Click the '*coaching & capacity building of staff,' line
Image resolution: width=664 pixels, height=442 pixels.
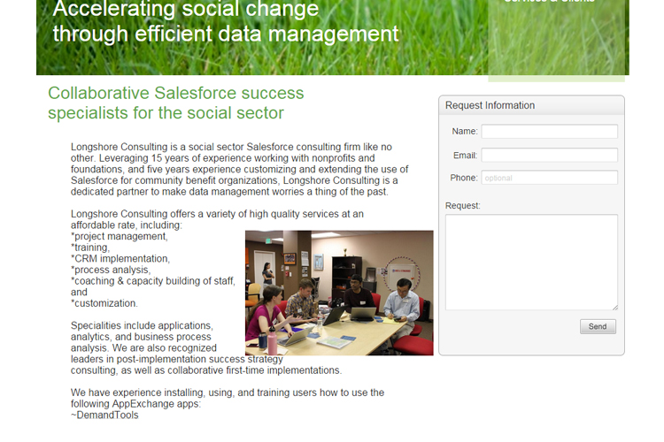click(152, 281)
